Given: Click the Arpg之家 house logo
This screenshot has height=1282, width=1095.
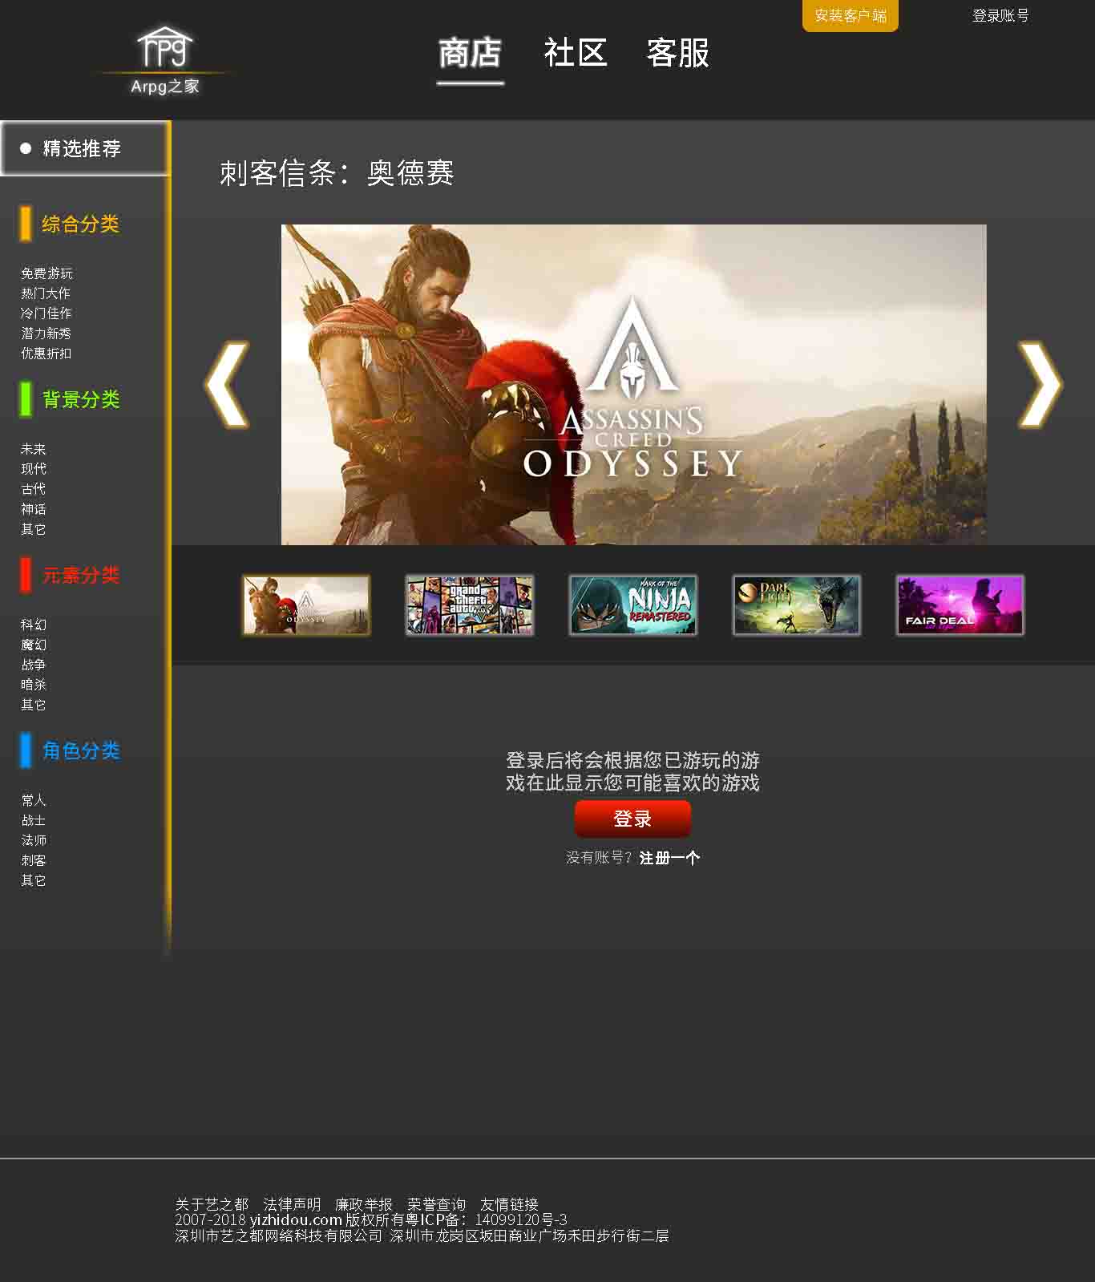Looking at the screenshot, I should point(165,61).
